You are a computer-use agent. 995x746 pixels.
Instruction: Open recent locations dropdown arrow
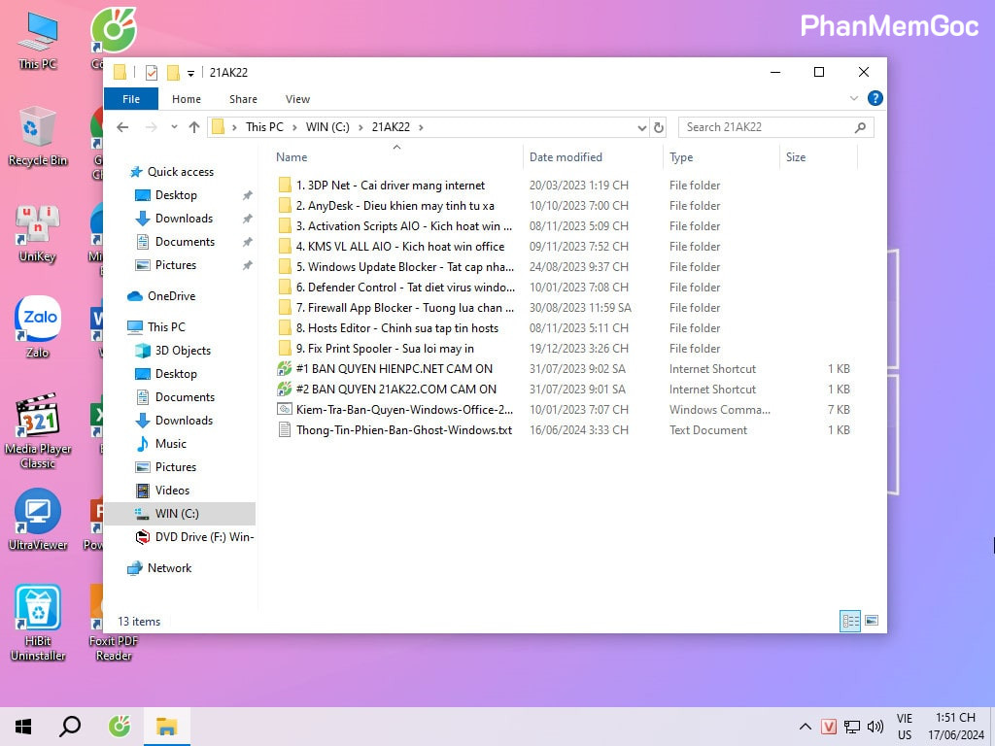174,127
